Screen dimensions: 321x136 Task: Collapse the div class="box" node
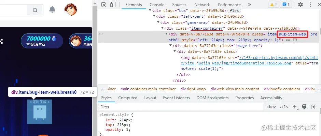(x=150, y=11)
